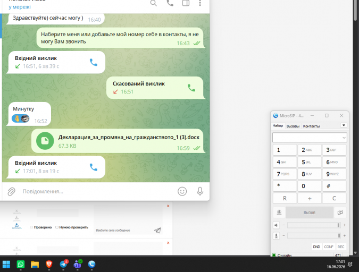Viewport: 359px width, 272px height.
Task: Start a video call in MicroSIP
Action: tap(279, 212)
